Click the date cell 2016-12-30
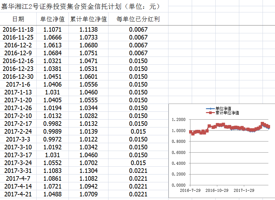Image resolution: width=275 pixels, height=200 pixels. [x=18, y=76]
